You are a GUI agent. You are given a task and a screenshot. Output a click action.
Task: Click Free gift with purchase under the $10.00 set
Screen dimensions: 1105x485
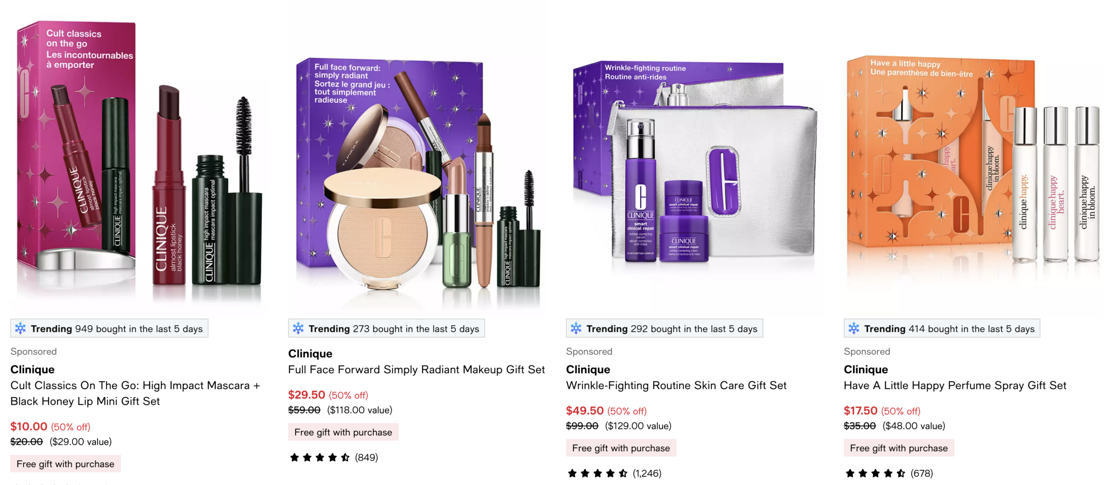(65, 464)
